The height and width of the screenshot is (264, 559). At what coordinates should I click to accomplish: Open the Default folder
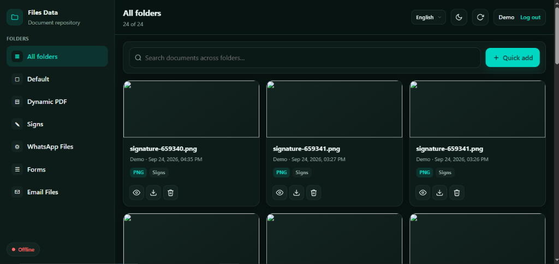coord(57,79)
